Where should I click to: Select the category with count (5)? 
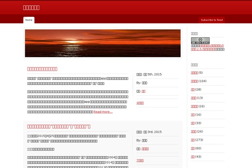click(x=194, y=73)
